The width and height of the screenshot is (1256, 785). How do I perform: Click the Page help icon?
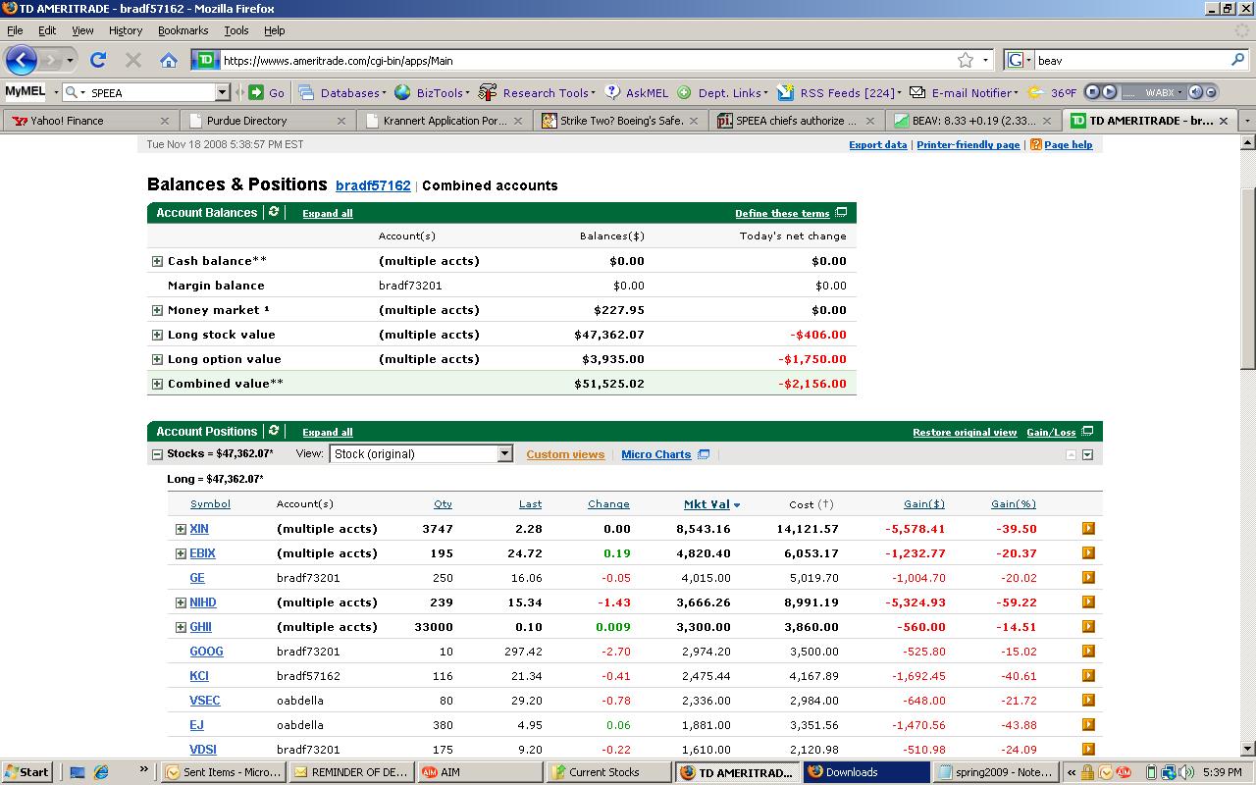click(1035, 144)
